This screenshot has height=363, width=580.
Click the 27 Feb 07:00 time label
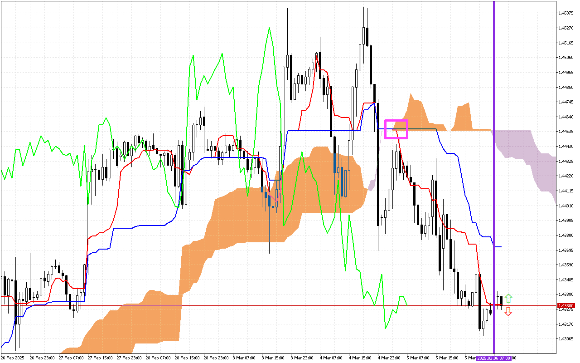[71, 358]
